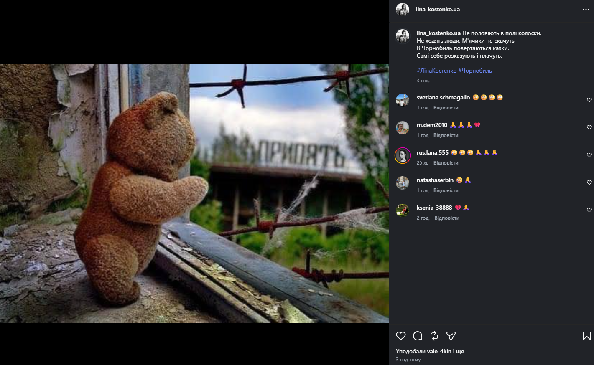Open the #ЛінаКостенко hashtag
Screen dimensions: 594x365
coord(436,71)
